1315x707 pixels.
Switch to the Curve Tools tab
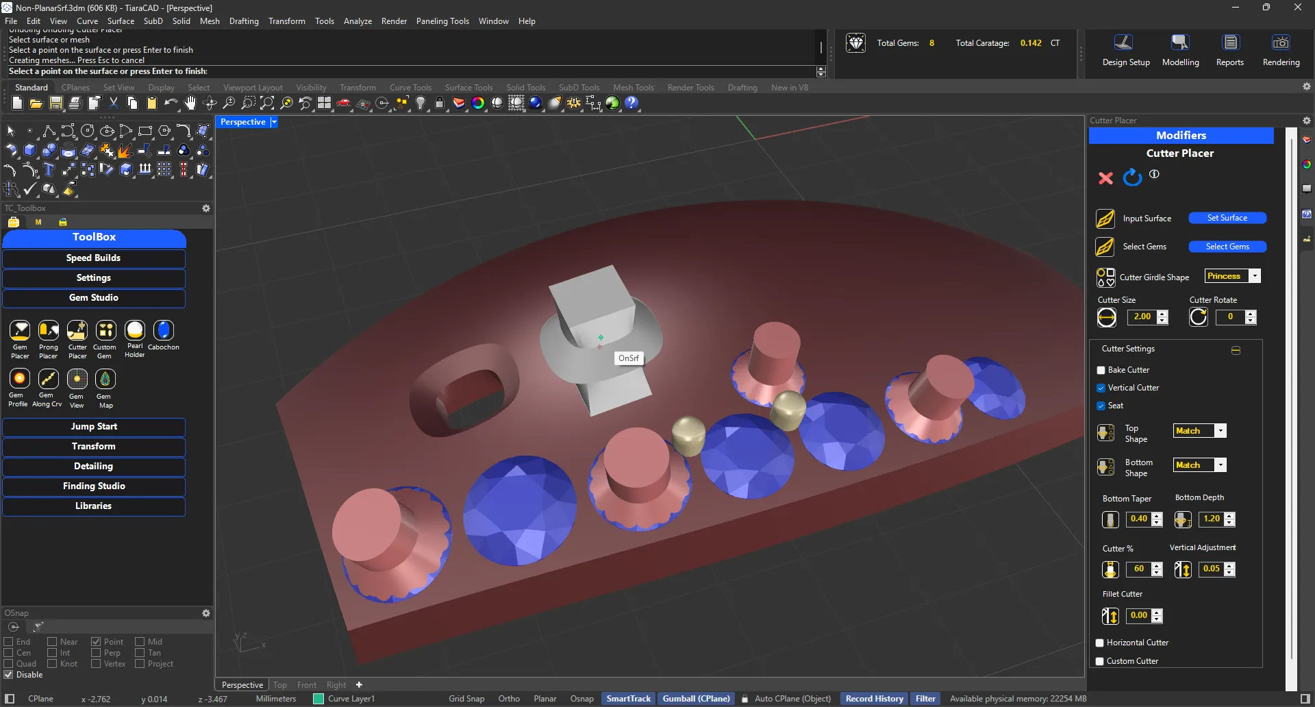pos(410,88)
